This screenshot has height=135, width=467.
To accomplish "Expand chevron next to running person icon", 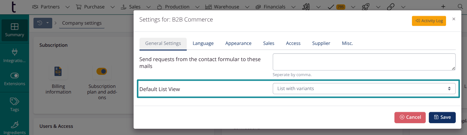I will pos(318,7).
